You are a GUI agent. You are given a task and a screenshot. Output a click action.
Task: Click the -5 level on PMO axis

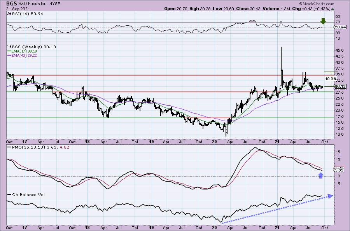(338, 184)
